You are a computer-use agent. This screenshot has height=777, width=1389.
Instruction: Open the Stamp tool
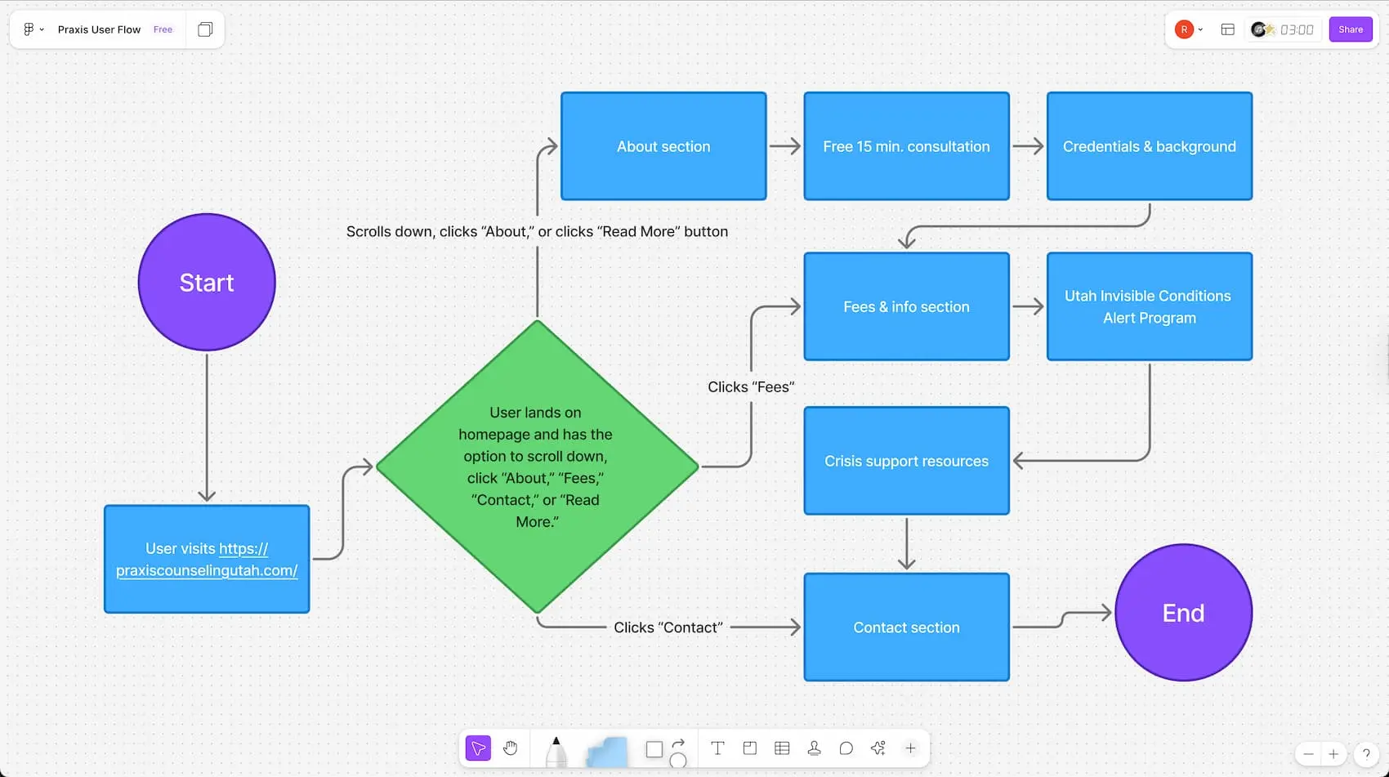815,748
